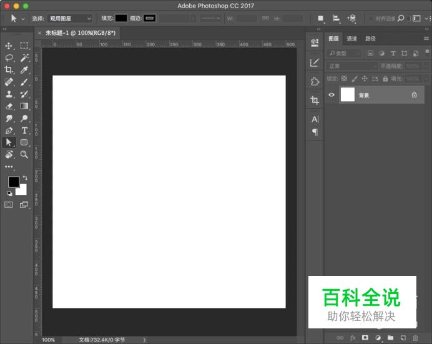Select the Eyedropper tool
This screenshot has width=432, height=344.
pyautogui.click(x=24, y=70)
